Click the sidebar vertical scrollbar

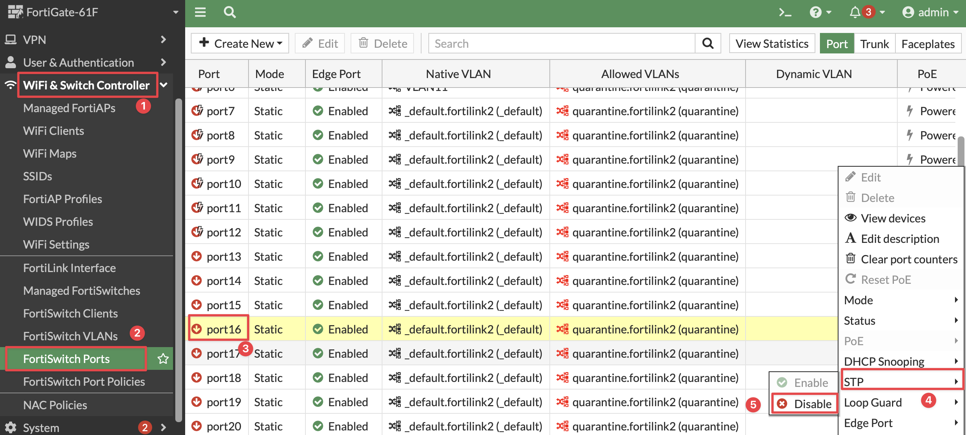pos(178,260)
